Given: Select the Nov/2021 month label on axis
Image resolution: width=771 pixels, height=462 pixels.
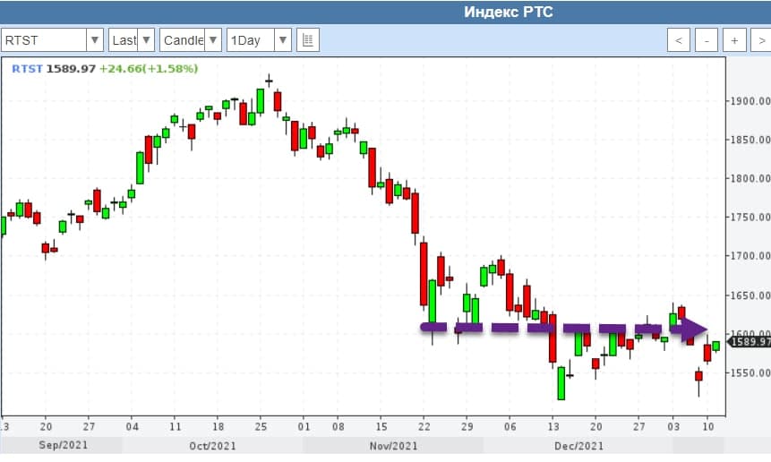Looking at the screenshot, I should pos(392,445).
